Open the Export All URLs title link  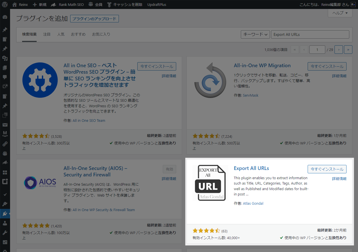pos(251,168)
